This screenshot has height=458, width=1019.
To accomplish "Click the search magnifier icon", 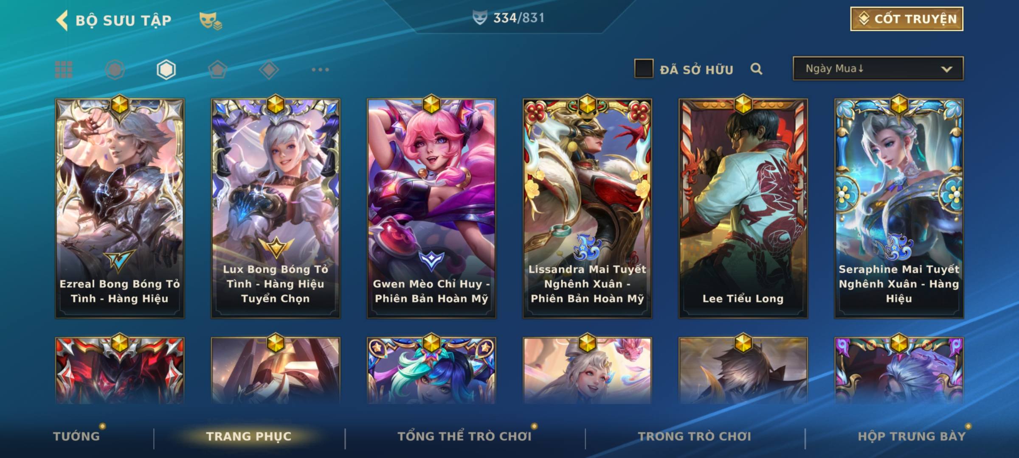I will pos(756,69).
